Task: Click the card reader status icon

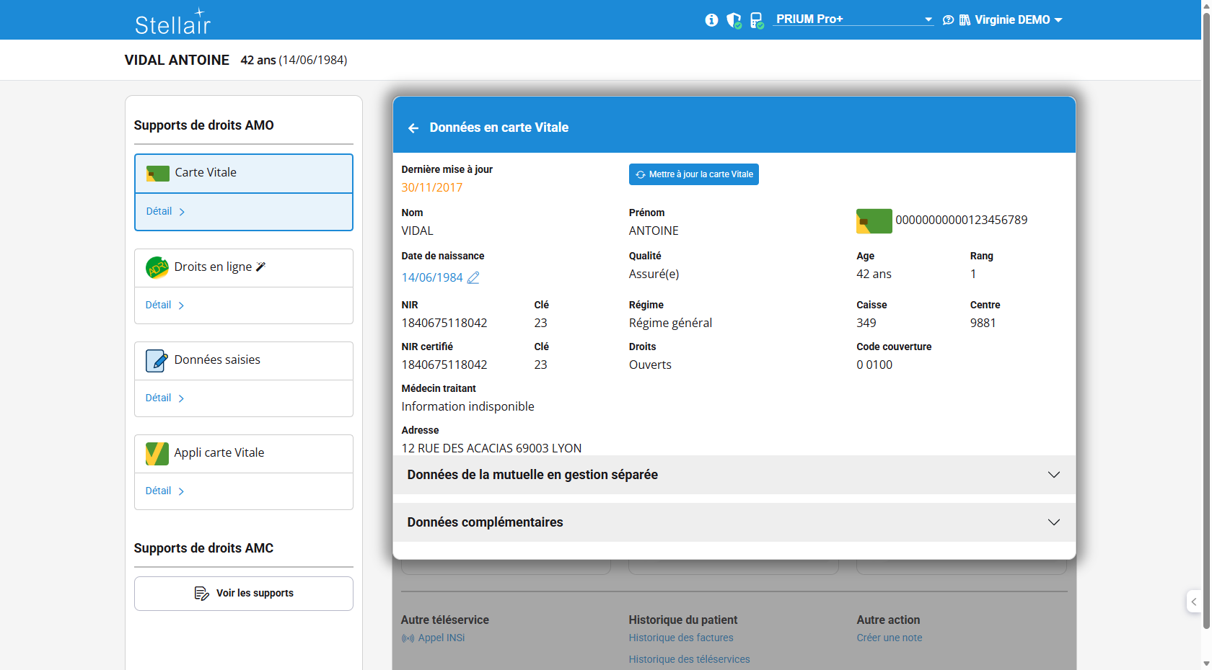Action: pos(757,20)
